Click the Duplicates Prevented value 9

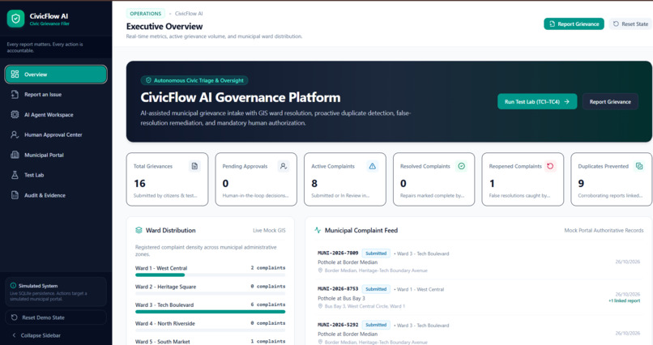pyautogui.click(x=581, y=184)
